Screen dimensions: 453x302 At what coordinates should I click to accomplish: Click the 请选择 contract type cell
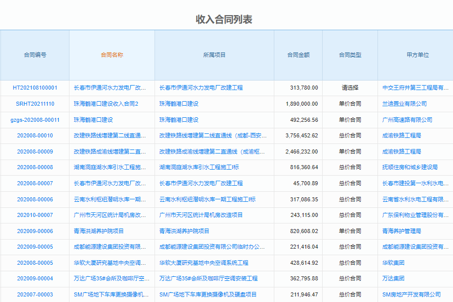pyautogui.click(x=350, y=88)
